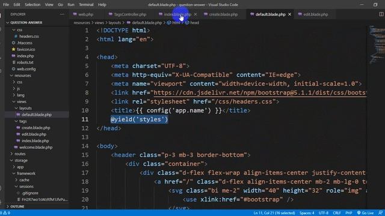
Task: Open create.blade.php from the tags folder
Action: [37, 128]
